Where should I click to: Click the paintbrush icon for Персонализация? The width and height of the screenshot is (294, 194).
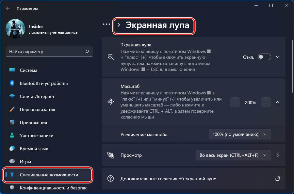(12, 109)
